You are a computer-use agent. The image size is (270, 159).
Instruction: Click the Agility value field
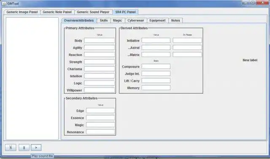coord(100,47)
